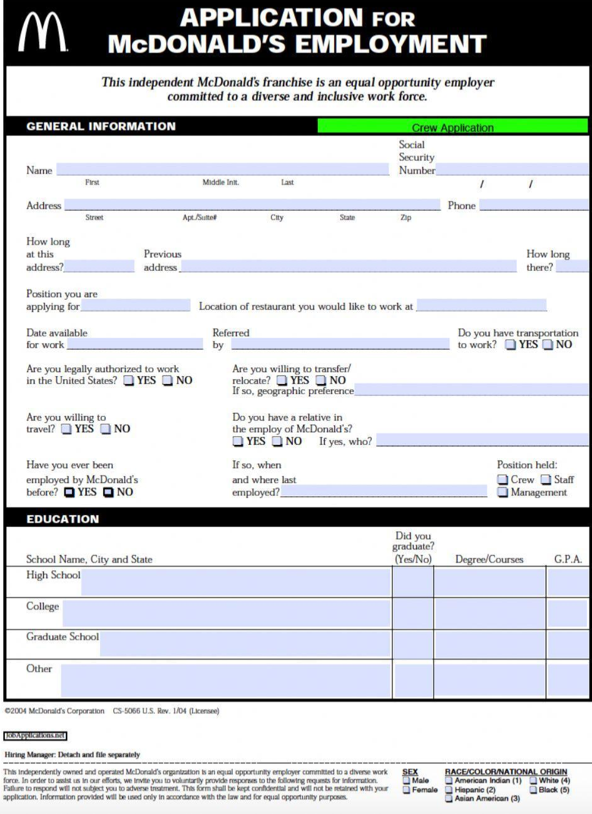This screenshot has width=592, height=814.
Task: Check YES for legally authorized to work
Action: coord(129,380)
